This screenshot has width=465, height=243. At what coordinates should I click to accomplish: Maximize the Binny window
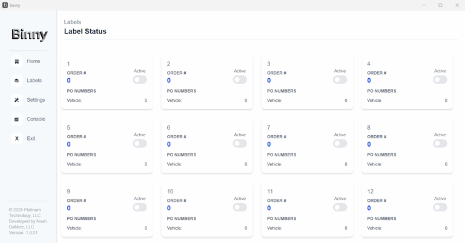pyautogui.click(x=440, y=5)
